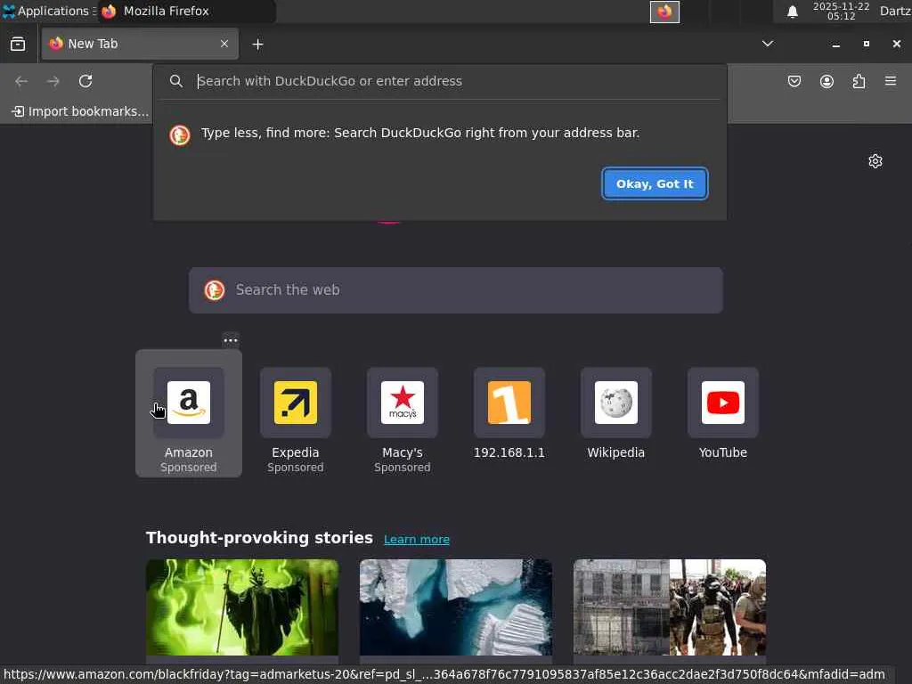
Task: Open the recent browsing view icon
Action: pyautogui.click(x=18, y=45)
